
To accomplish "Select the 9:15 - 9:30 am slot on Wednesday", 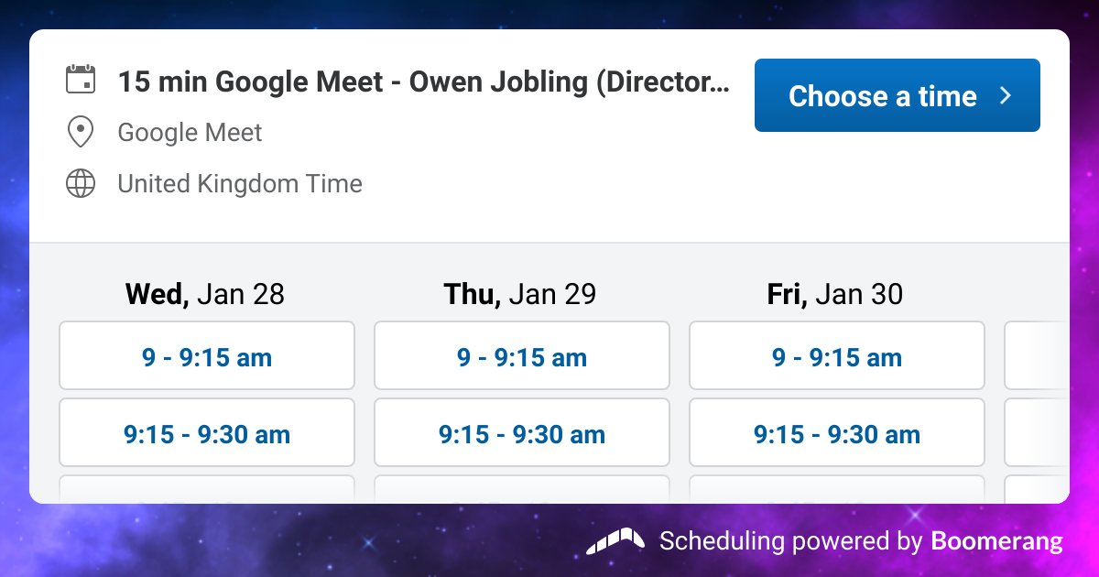I will [206, 432].
